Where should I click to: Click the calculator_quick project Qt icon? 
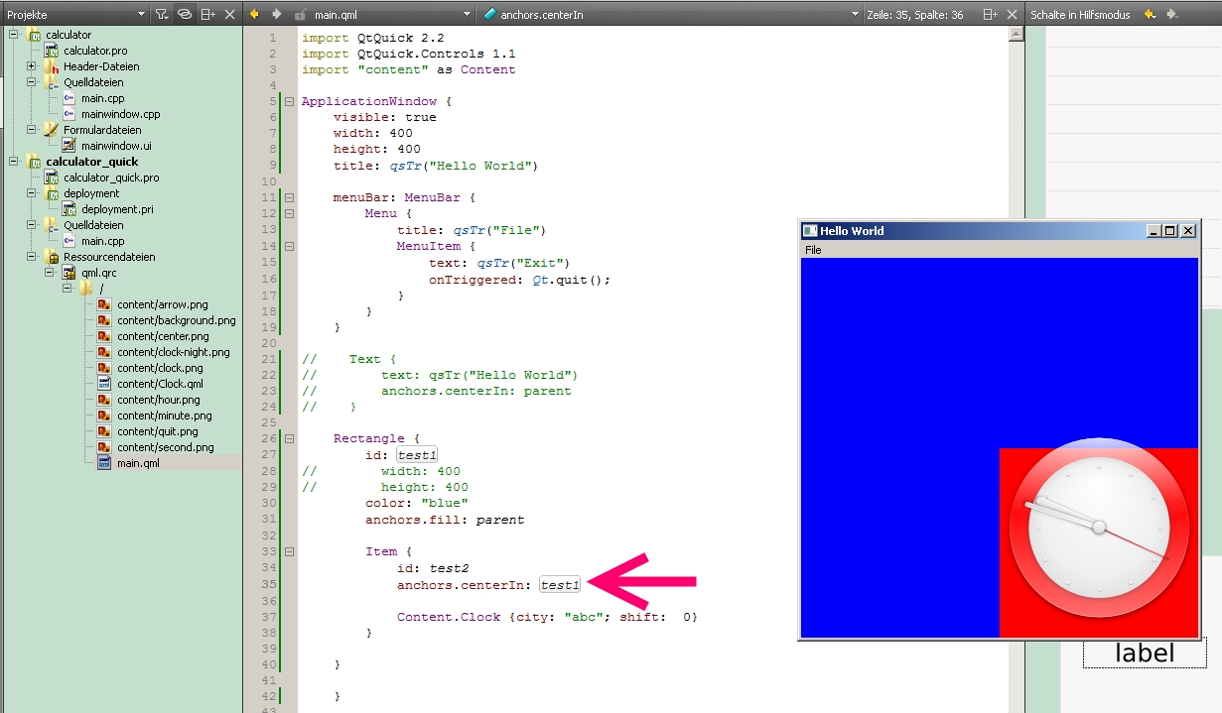coord(35,162)
